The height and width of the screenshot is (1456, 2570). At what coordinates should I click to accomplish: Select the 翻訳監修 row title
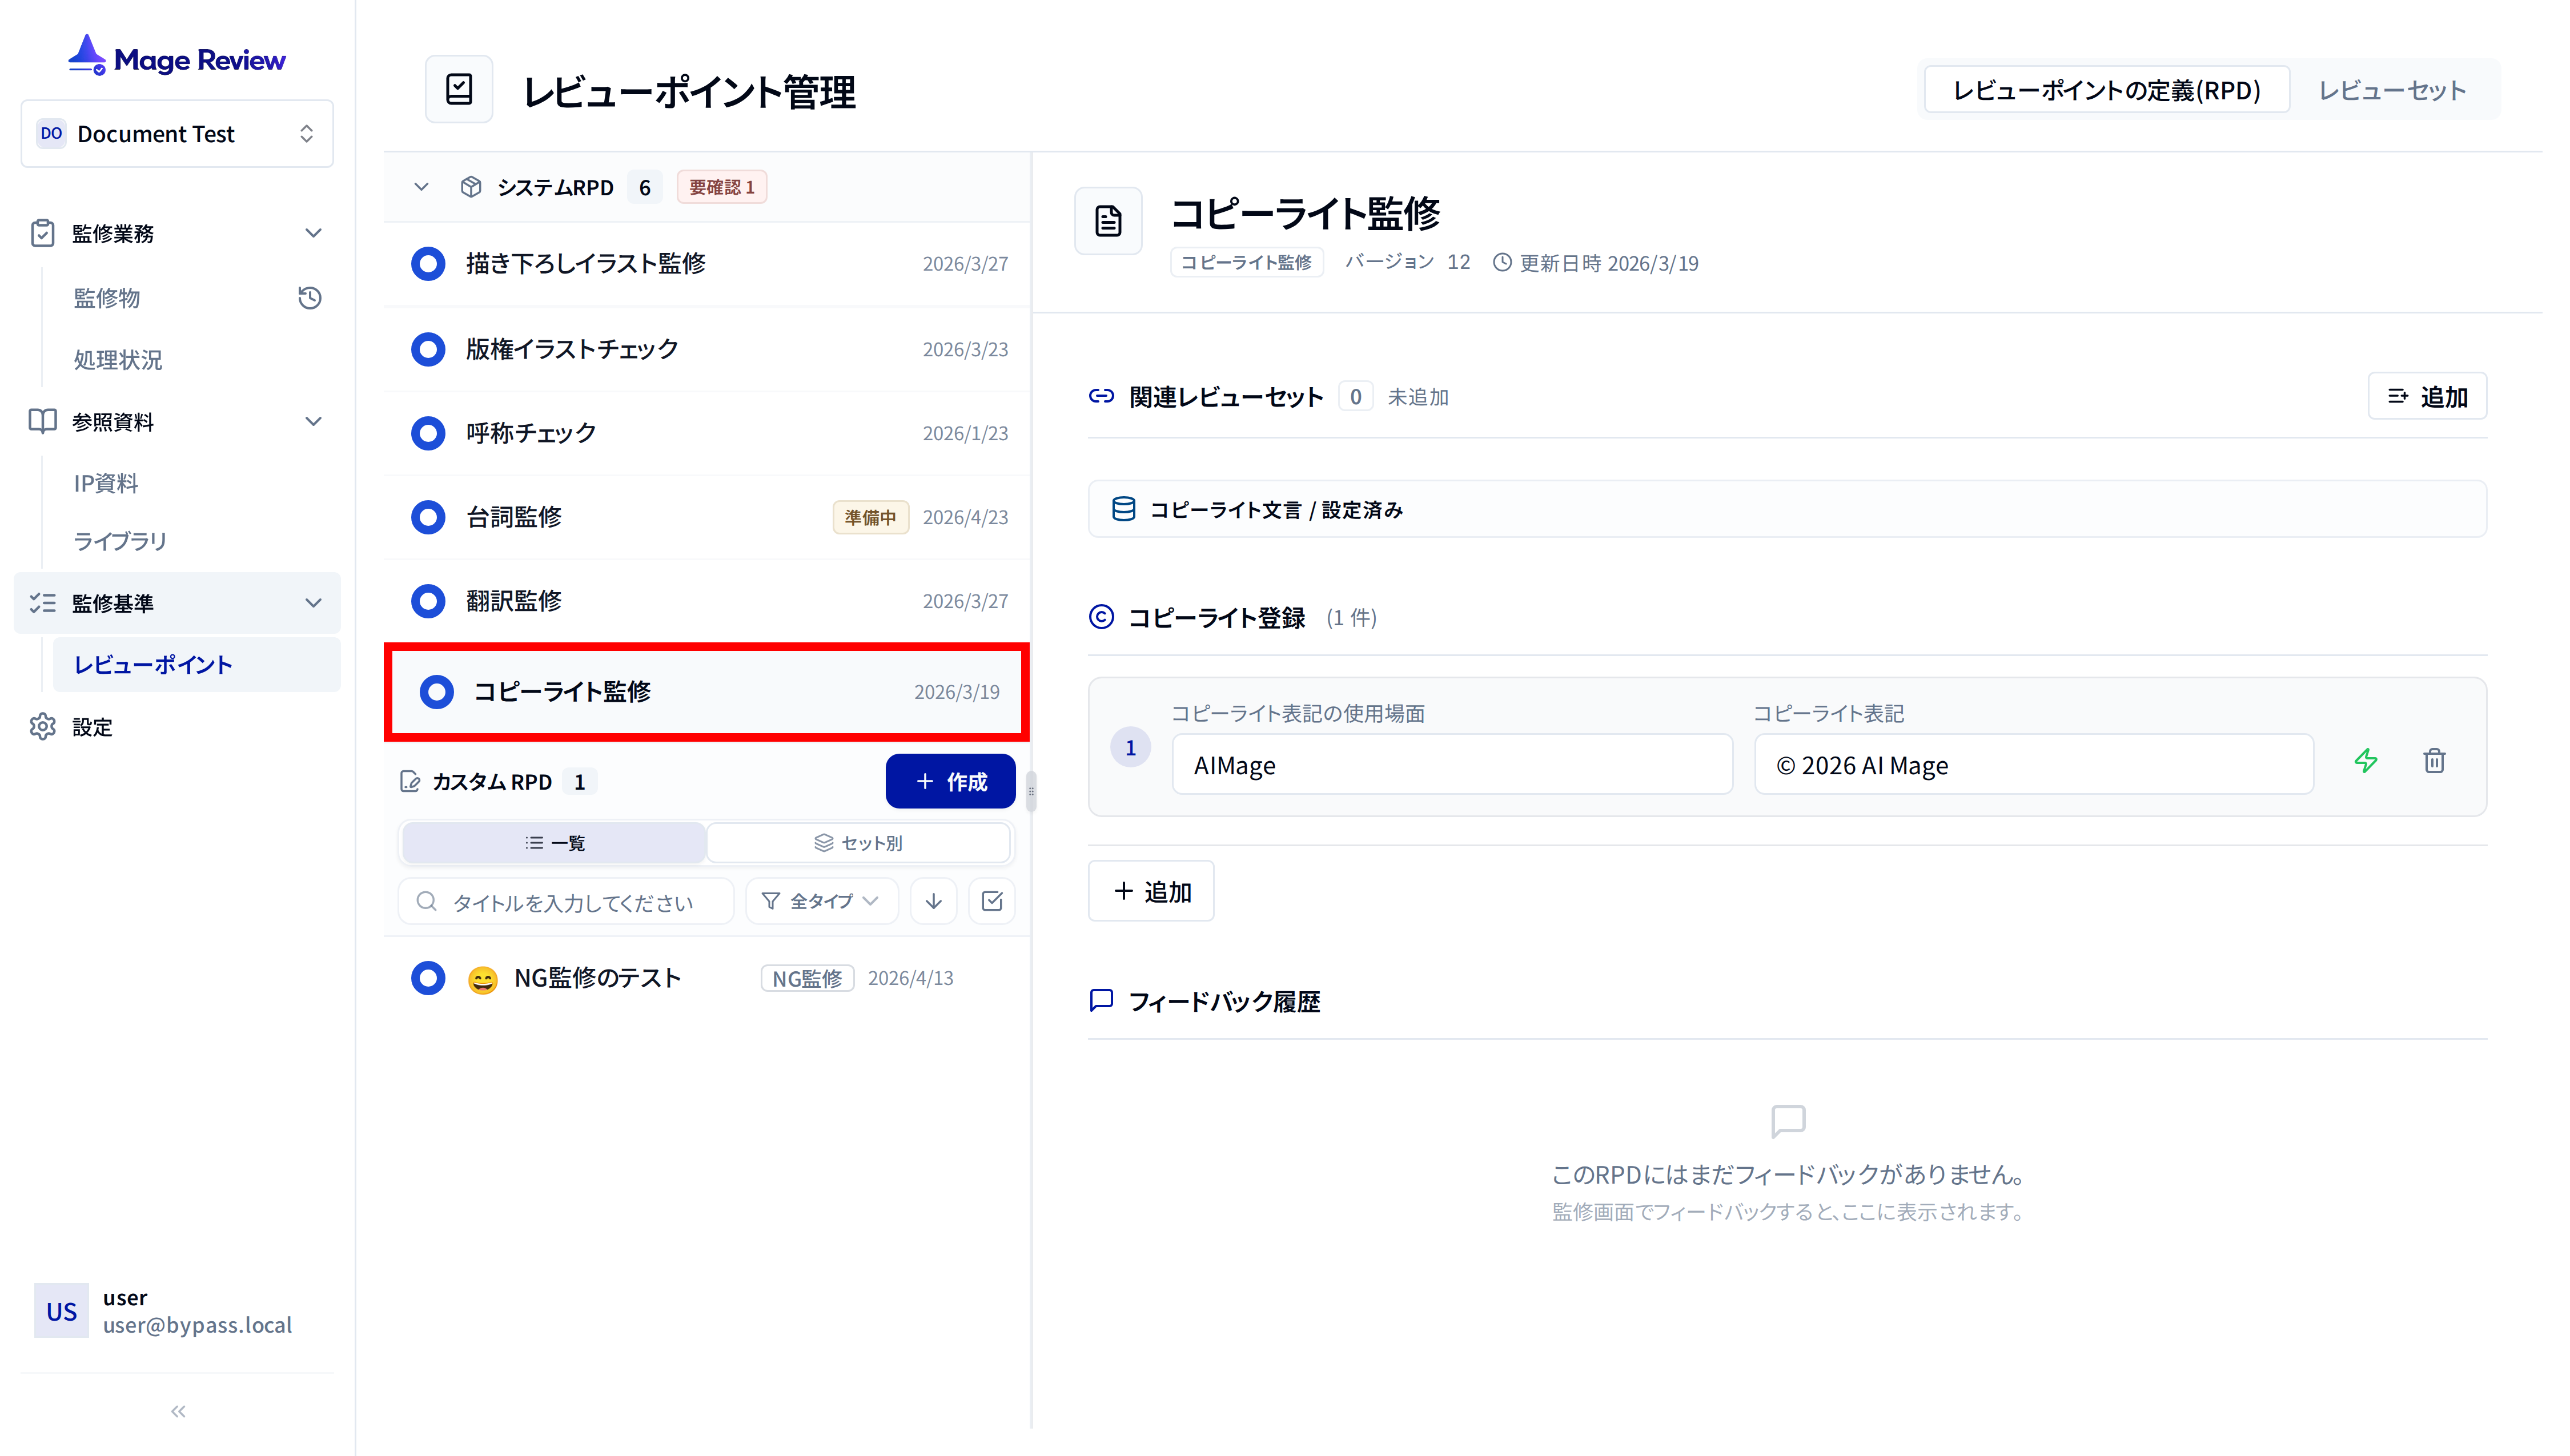coord(514,601)
